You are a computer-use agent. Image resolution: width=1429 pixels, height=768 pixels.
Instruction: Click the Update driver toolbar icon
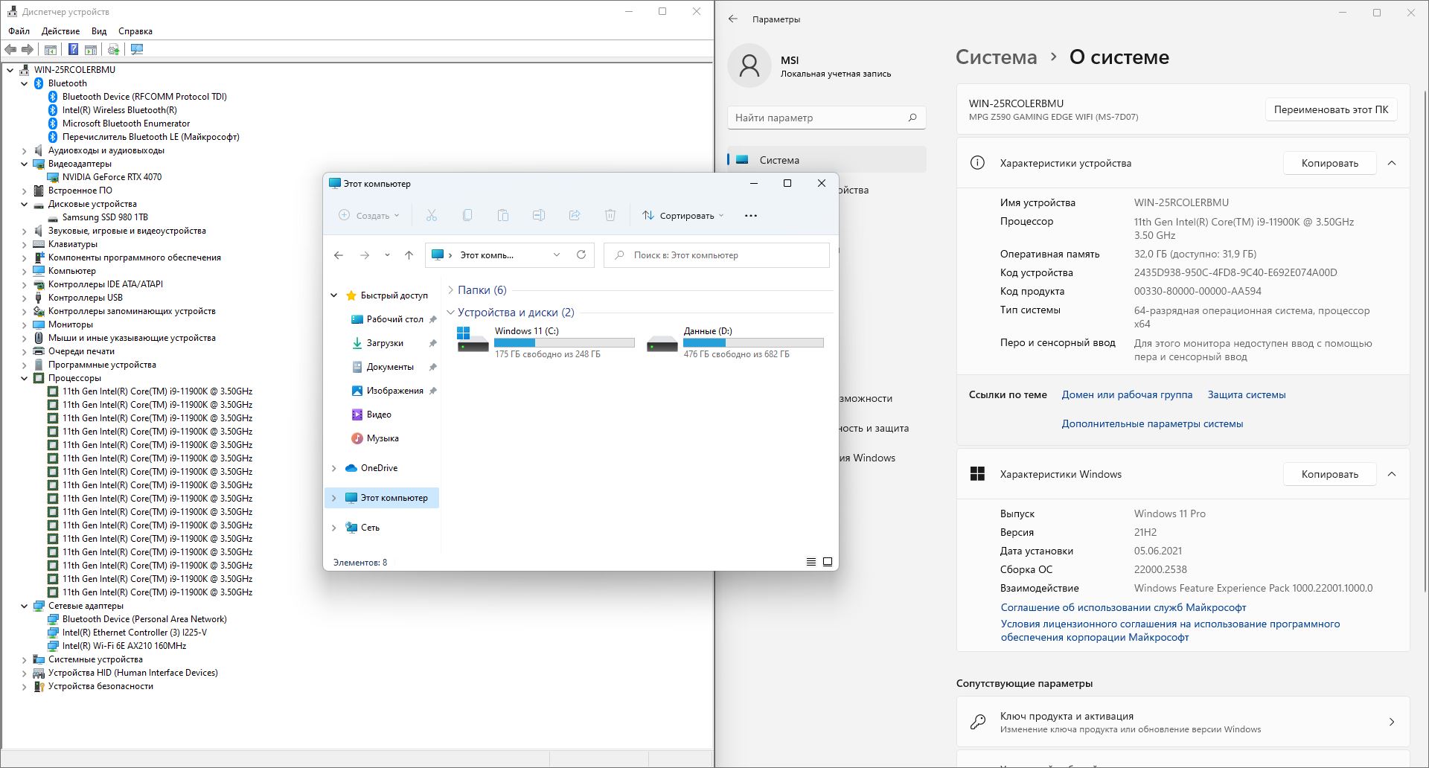[113, 50]
